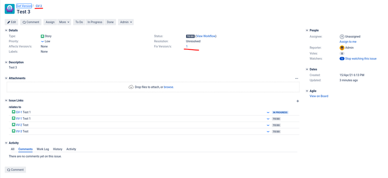The height and width of the screenshot is (178, 388).
Task: Open linked issue VV-1
Action: coord(19,119)
